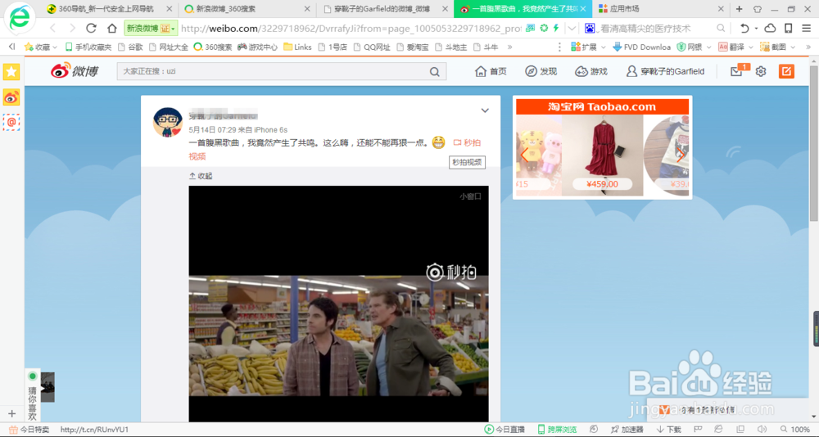Open the 翻译 translate dropdown
This screenshot has height=437, width=819.
[735, 47]
